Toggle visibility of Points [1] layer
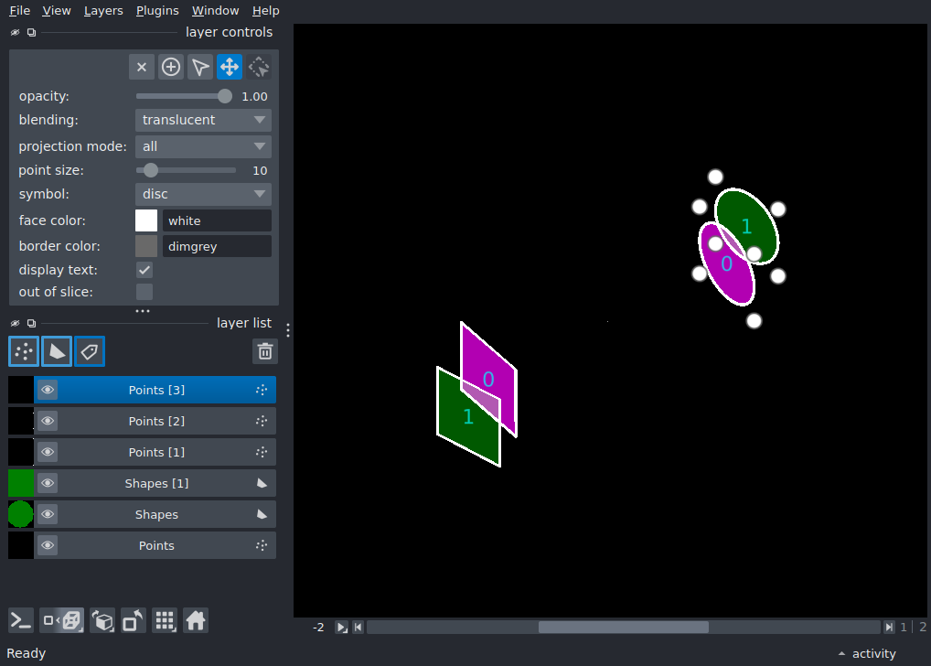This screenshot has height=666, width=931. point(48,452)
